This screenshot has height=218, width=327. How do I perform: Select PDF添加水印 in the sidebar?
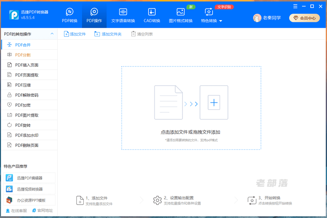tap(27, 135)
